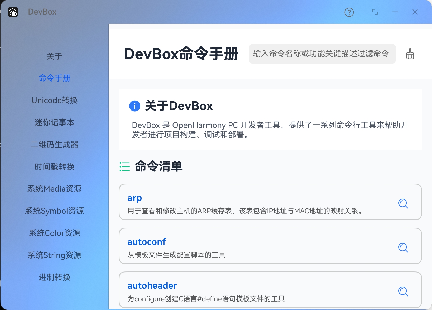Open 系统Color资源 from the sidebar
Screen dimensions: 432x310
pos(54,233)
